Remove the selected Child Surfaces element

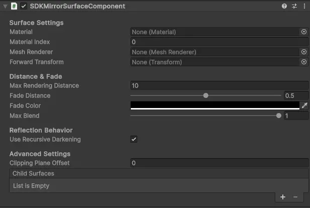[295, 197]
